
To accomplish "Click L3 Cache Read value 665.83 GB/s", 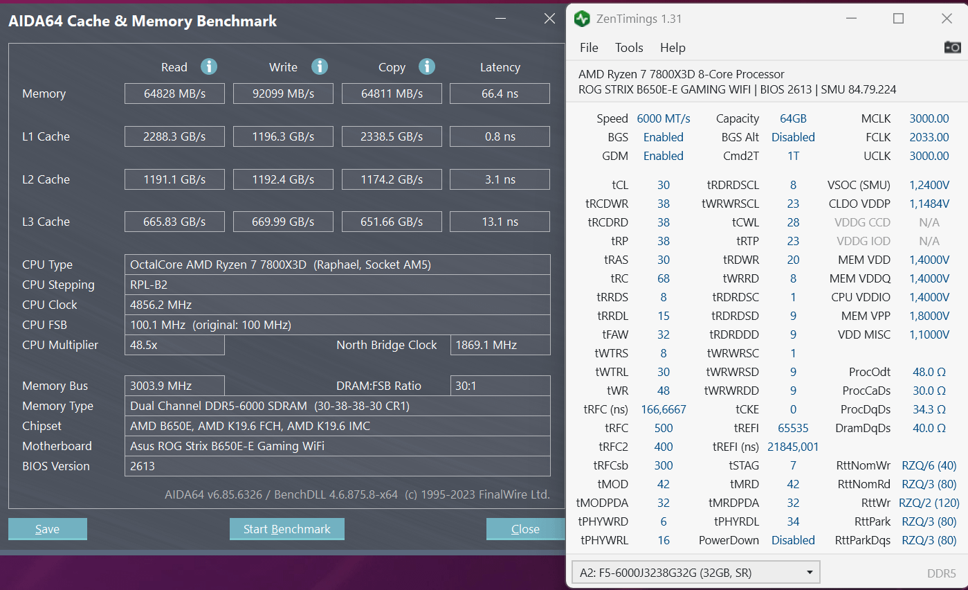I will coord(174,222).
